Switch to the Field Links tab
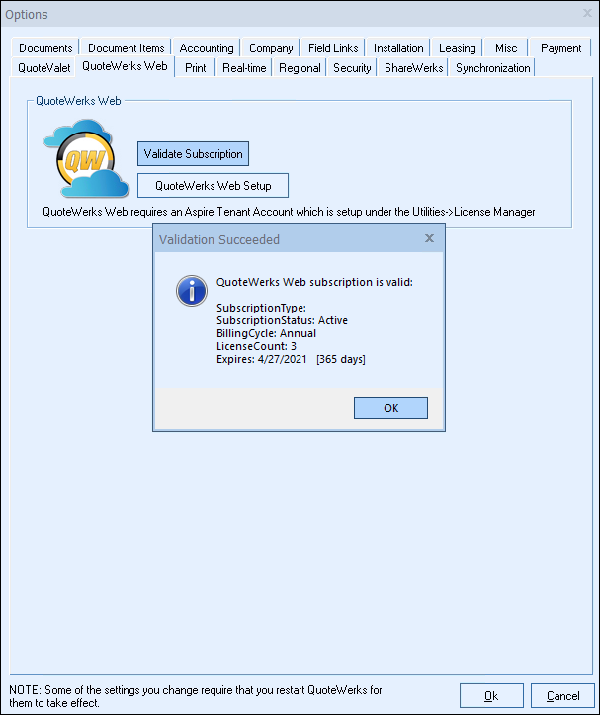 (x=333, y=47)
